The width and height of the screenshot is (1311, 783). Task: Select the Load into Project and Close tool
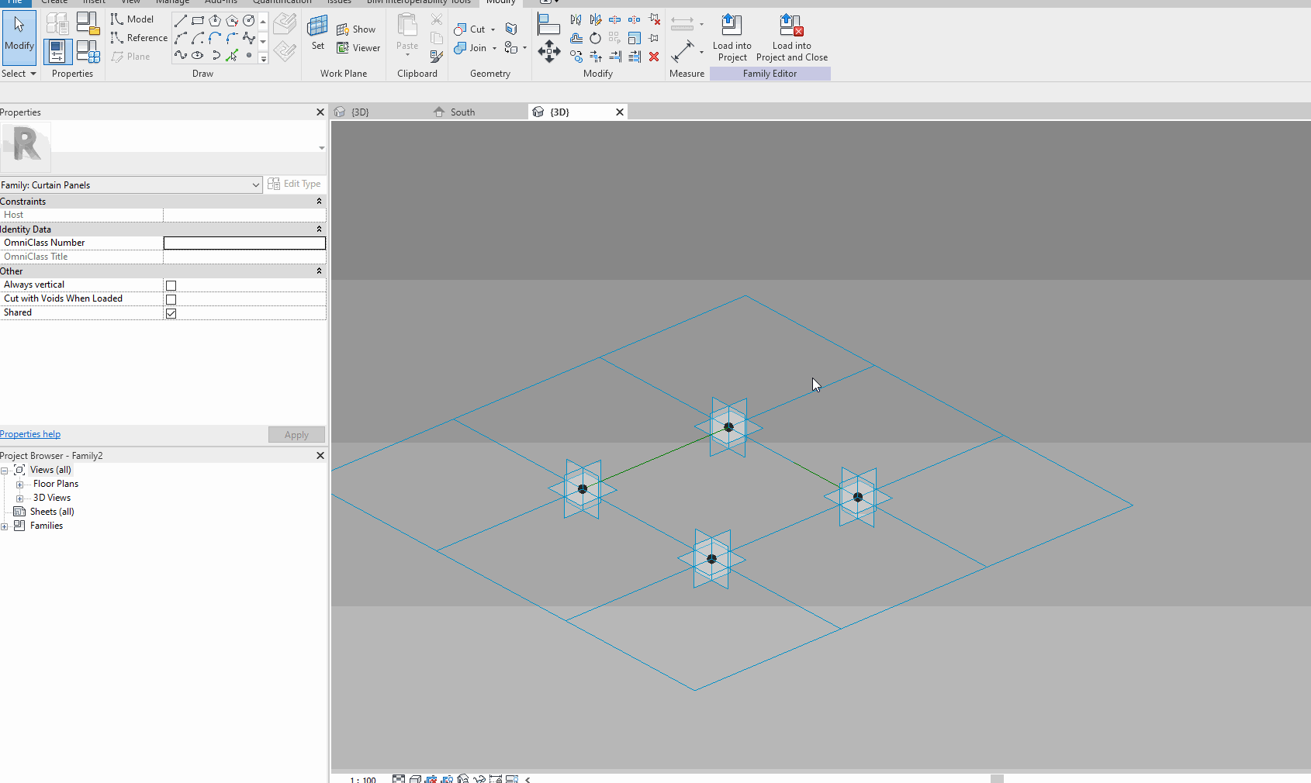coord(790,35)
